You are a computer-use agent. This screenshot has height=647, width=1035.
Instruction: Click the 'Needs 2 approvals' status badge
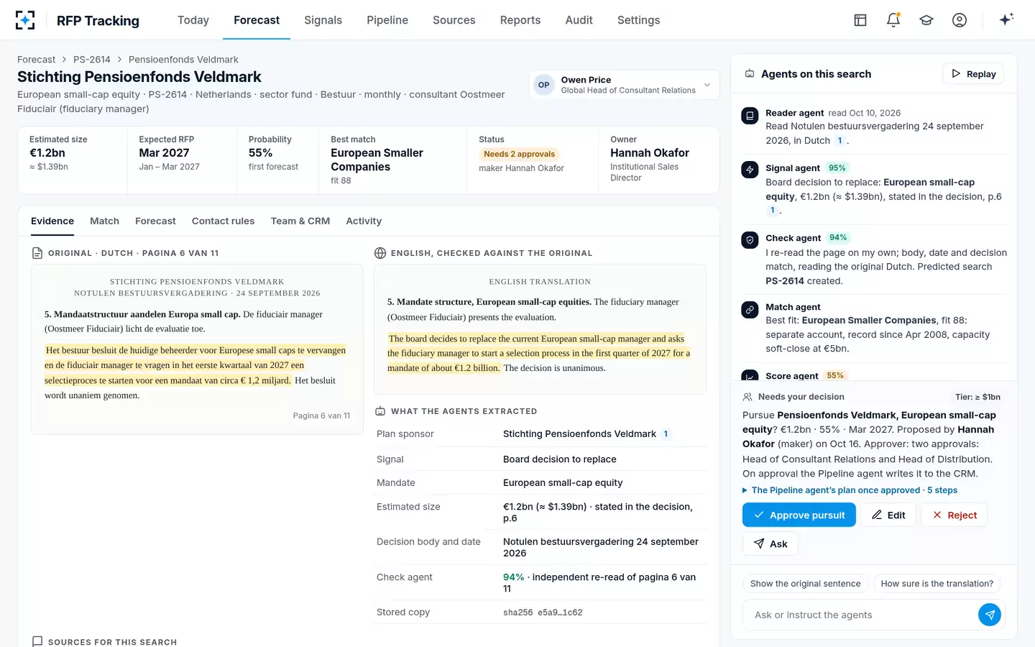click(520, 154)
